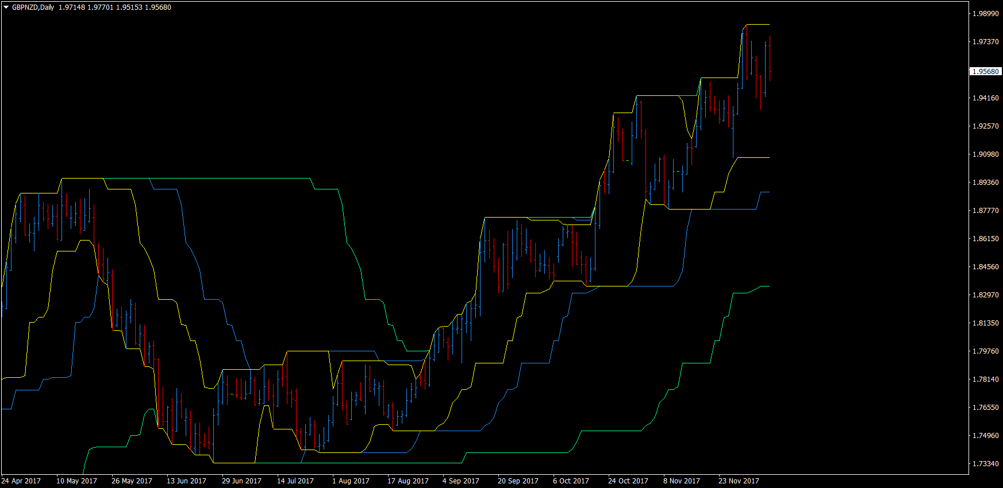Click the 4 Sep 2017 date marker

coord(461,481)
